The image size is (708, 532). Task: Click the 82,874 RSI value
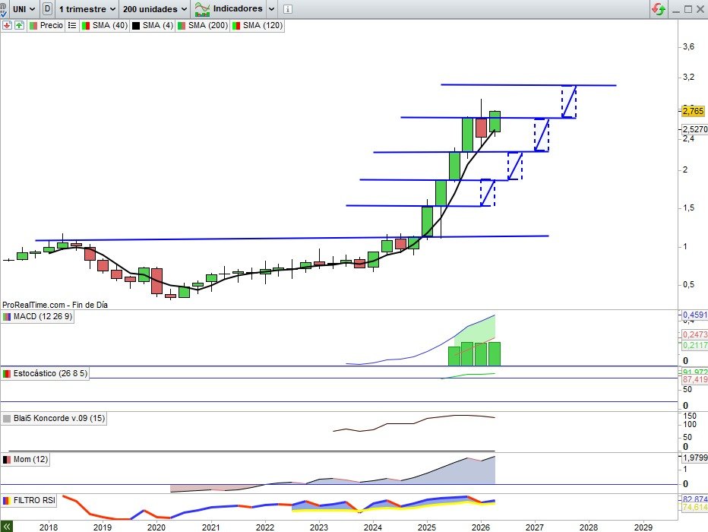pos(694,499)
